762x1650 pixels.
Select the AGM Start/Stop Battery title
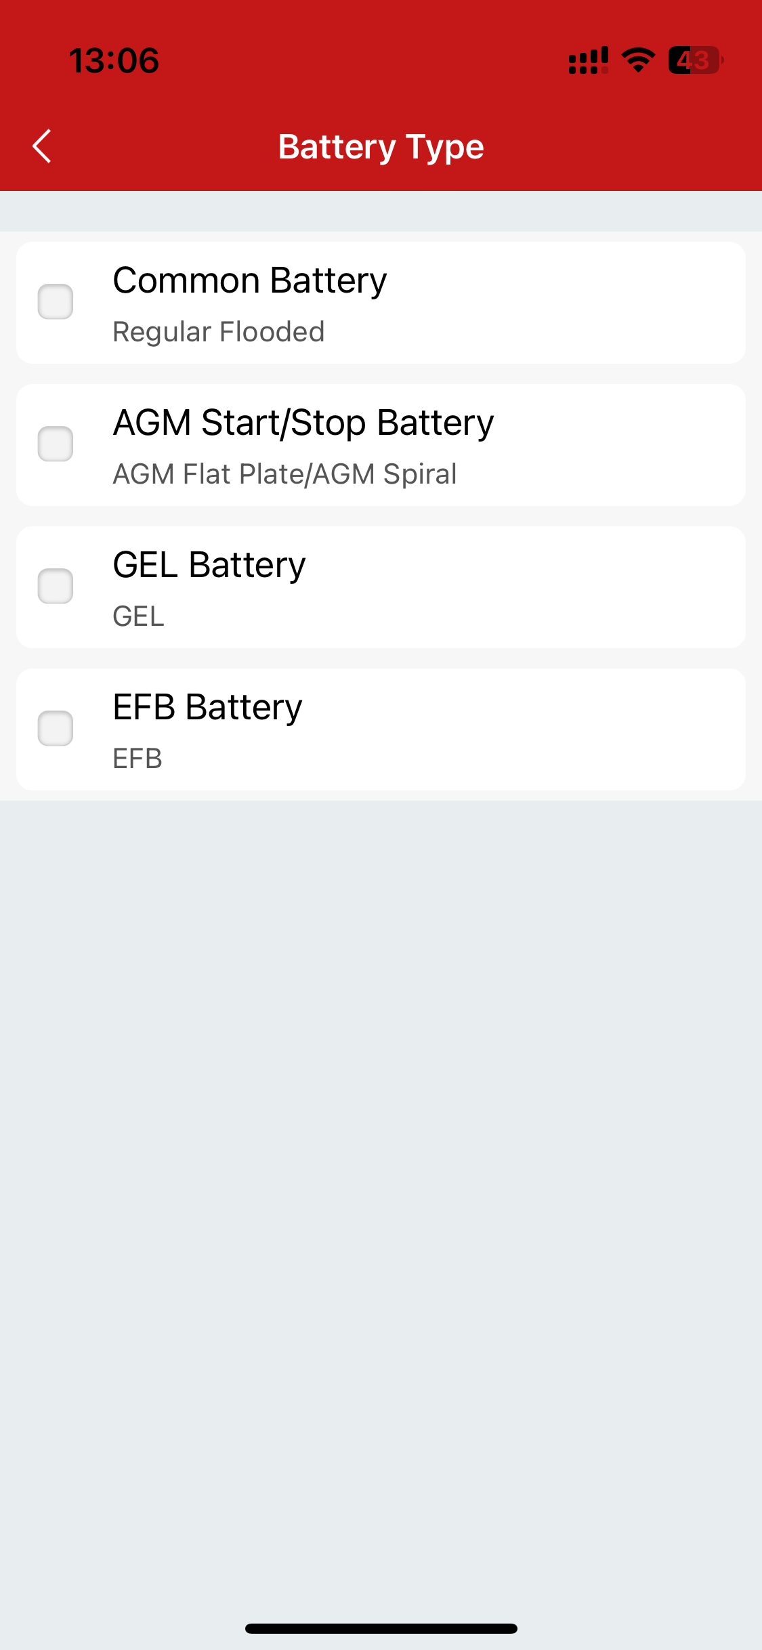(303, 423)
